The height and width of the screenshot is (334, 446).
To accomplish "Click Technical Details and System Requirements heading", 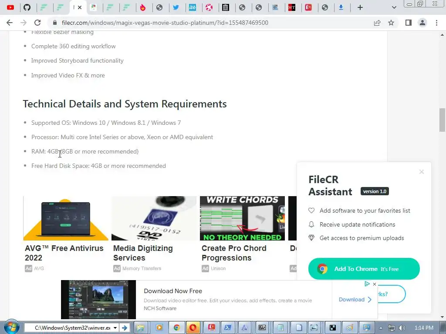I will pyautogui.click(x=125, y=104).
